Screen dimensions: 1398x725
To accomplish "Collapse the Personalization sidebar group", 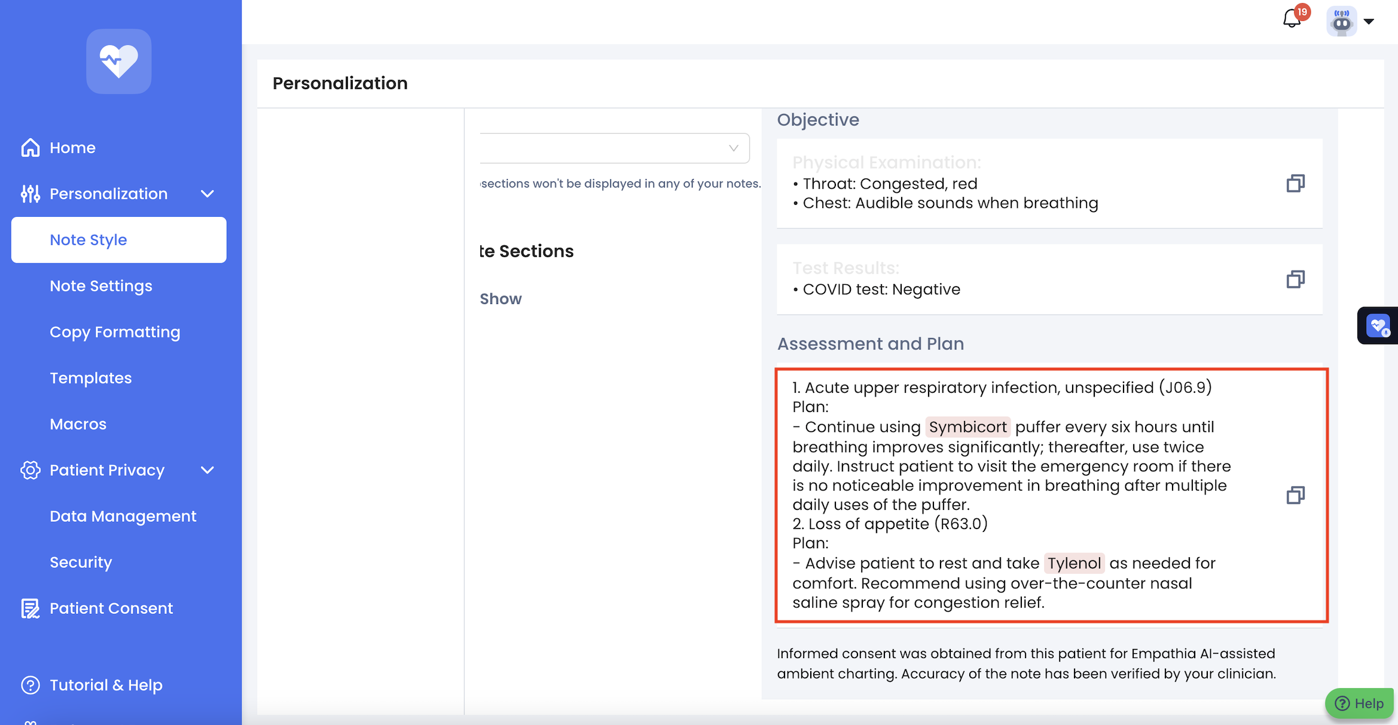I will 207,193.
